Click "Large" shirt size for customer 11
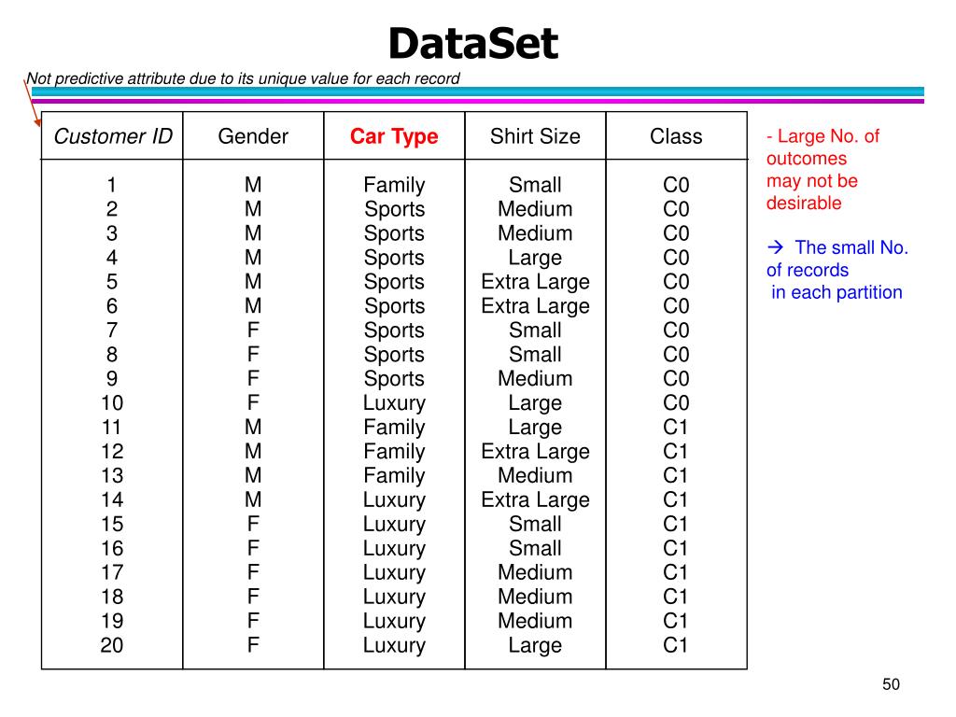 pyautogui.click(x=535, y=428)
